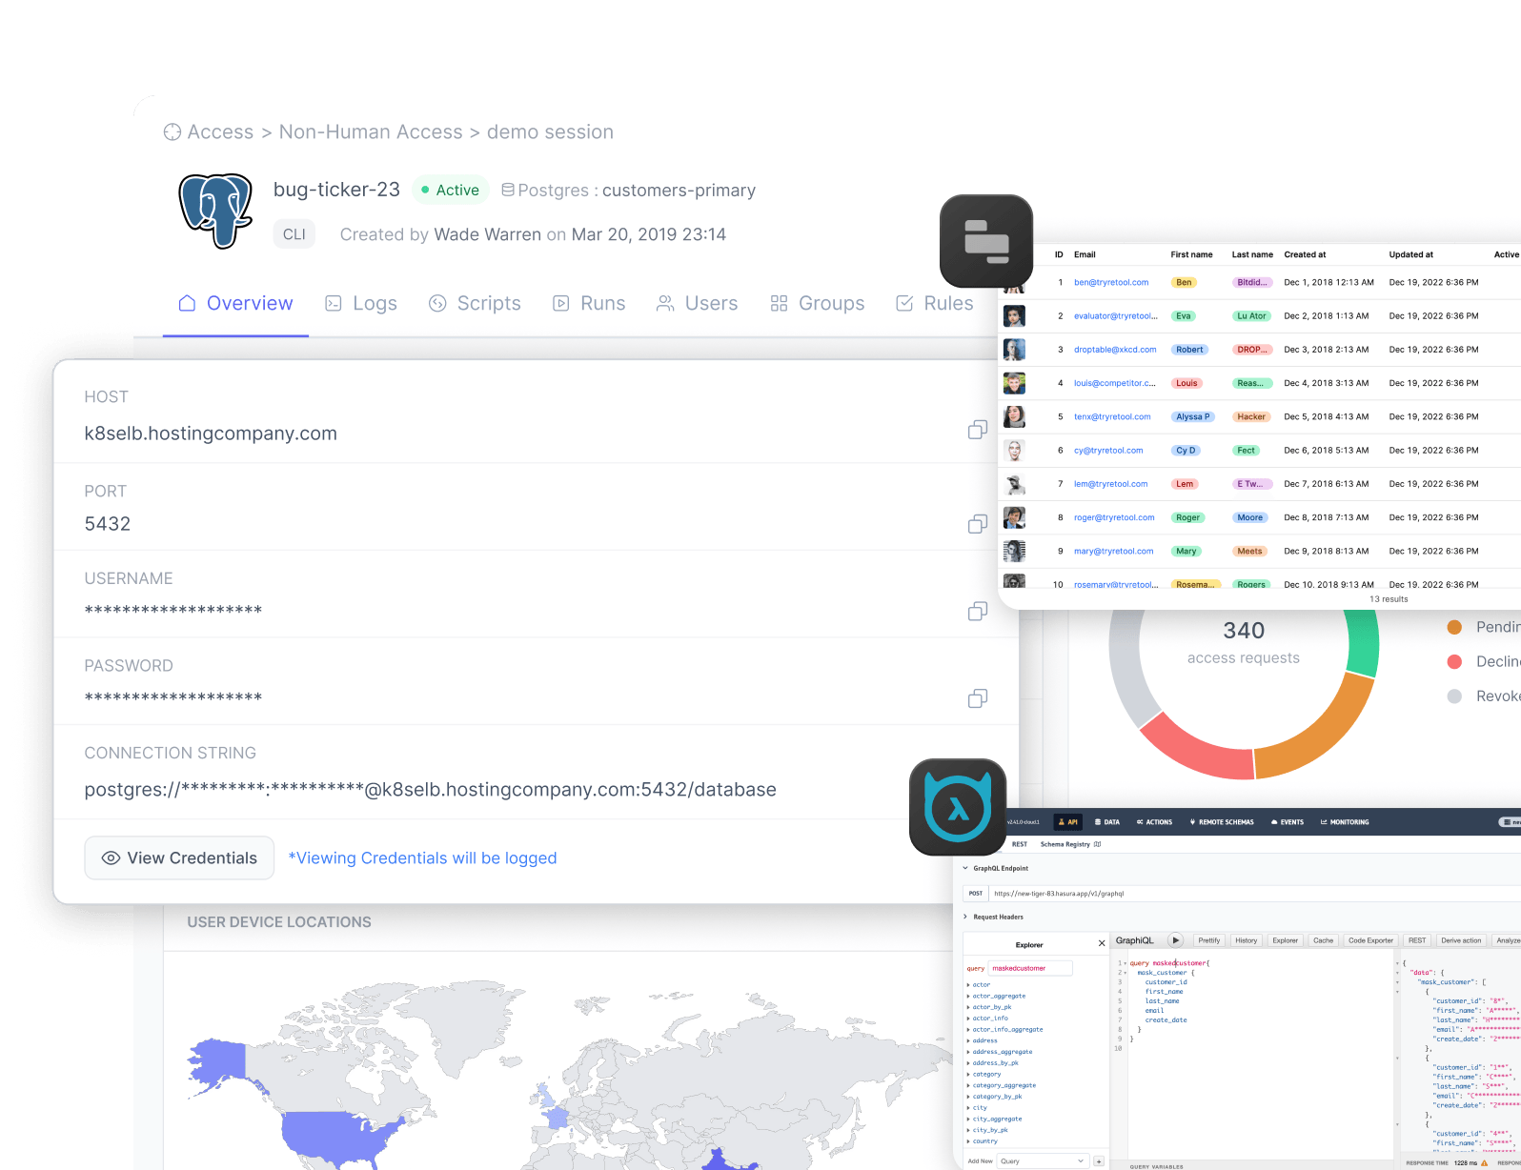Click the Postgres elephant logo
1521x1170 pixels.
pos(216,211)
